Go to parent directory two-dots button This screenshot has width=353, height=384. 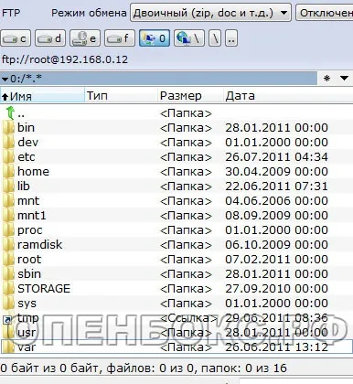click(231, 38)
